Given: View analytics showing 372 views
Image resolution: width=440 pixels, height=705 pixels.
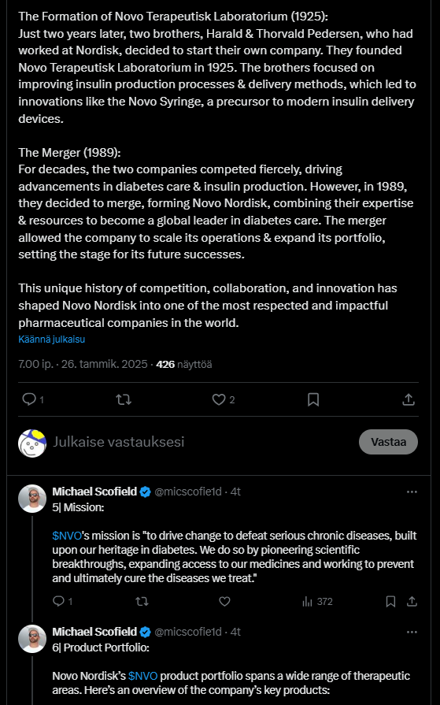Looking at the screenshot, I should point(317,602).
